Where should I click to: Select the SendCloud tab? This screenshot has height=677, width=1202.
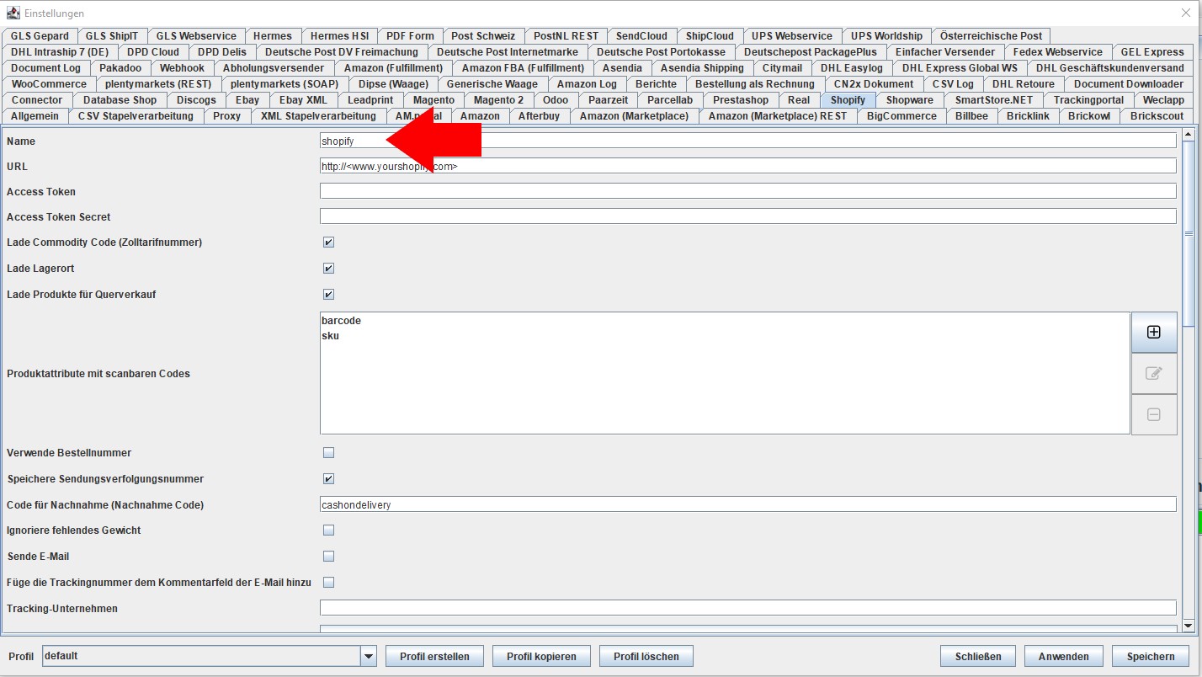(641, 36)
